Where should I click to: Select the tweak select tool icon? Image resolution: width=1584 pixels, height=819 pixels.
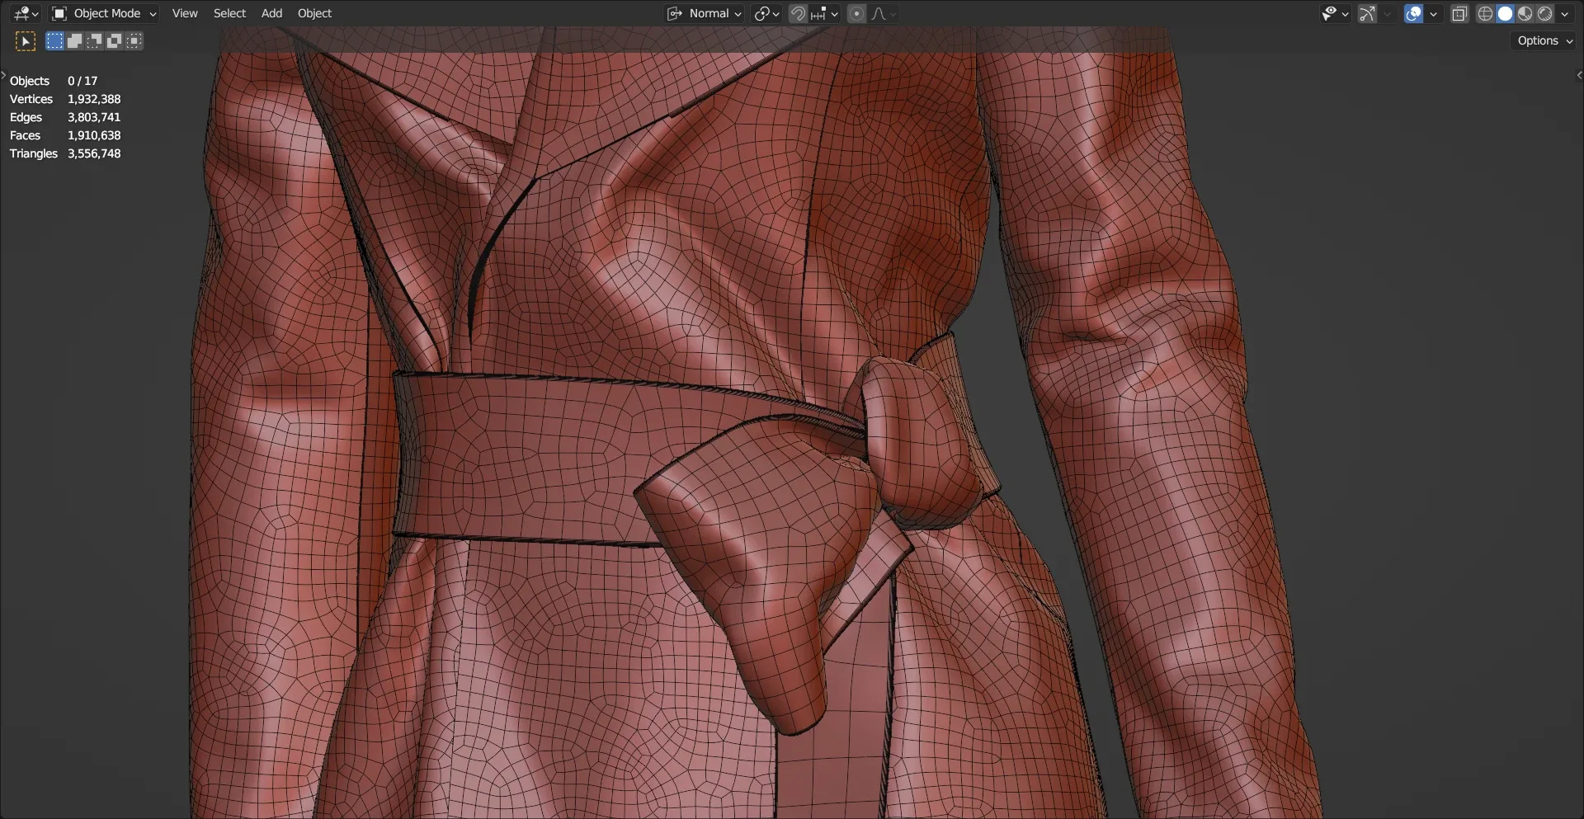pyautogui.click(x=26, y=41)
